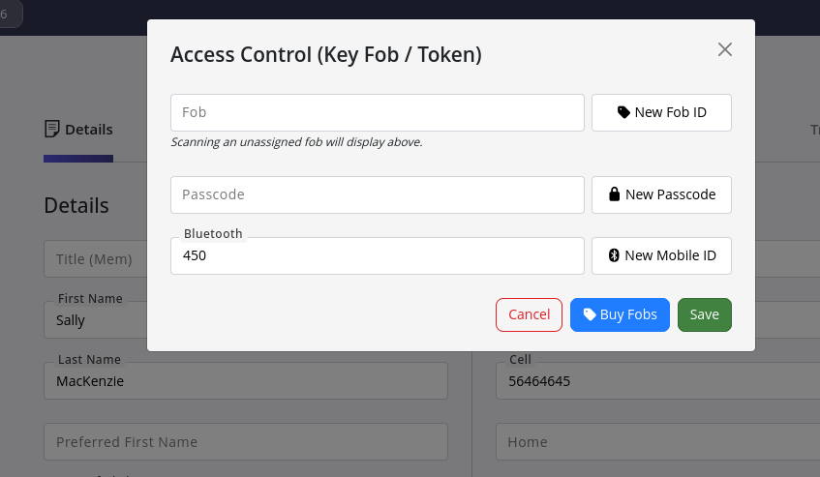The height and width of the screenshot is (477, 820).
Task: Click the padlock icon on New Passcode
Action: pyautogui.click(x=614, y=194)
